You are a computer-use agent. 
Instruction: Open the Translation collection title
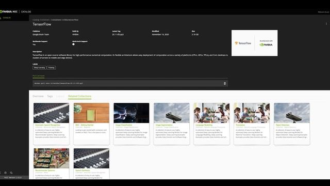240,125
